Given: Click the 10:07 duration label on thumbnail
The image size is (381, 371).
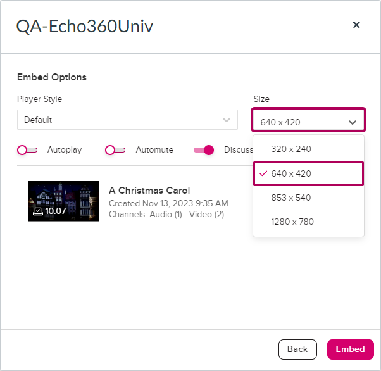Looking at the screenshot, I should (56, 211).
